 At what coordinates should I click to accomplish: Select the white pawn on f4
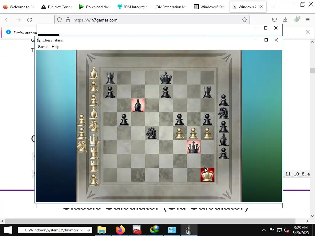[179, 133]
